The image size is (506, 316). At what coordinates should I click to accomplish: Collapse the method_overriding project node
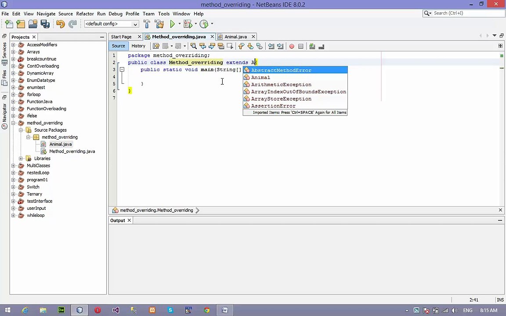coord(13,123)
